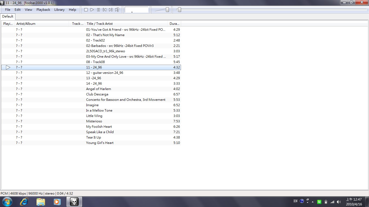Sort by Title / Track Artist header

[126, 24]
